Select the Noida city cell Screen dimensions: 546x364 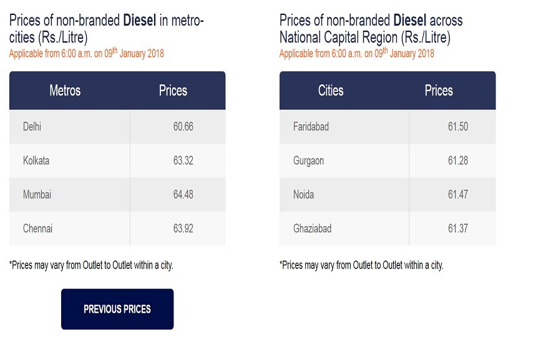click(x=344, y=194)
